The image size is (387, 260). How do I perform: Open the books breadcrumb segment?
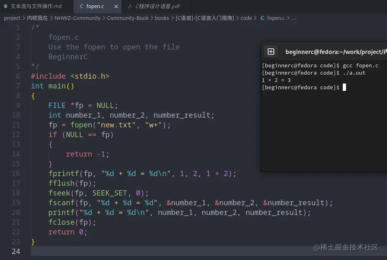(162, 18)
